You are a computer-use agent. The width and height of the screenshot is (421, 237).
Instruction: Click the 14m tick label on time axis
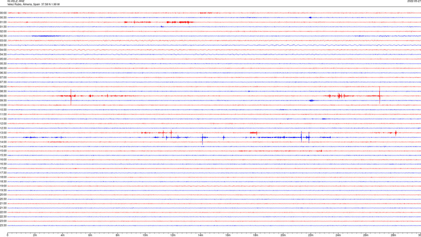[200, 235]
